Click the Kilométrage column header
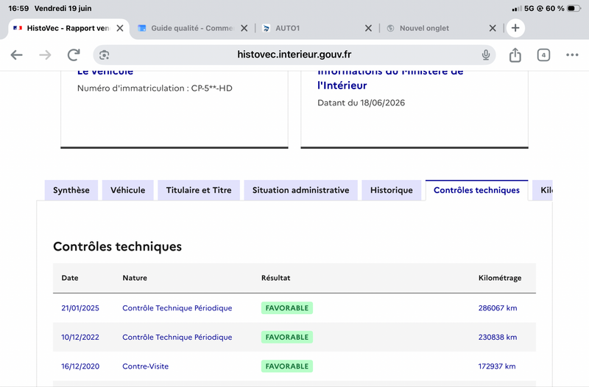This screenshot has height=387, width=589. pyautogui.click(x=500, y=278)
